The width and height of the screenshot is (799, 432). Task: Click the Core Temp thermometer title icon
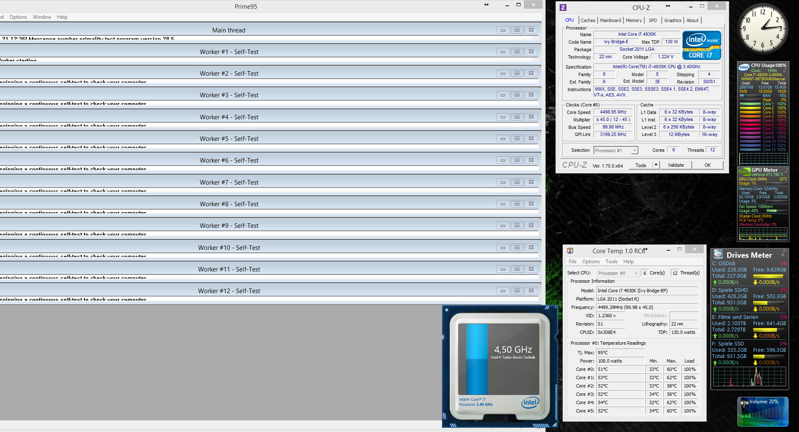[570, 251]
